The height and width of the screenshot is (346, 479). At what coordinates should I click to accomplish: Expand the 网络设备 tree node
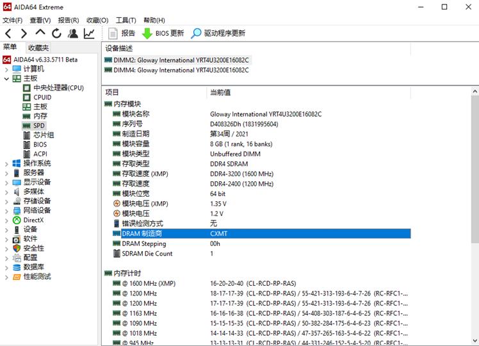6,211
